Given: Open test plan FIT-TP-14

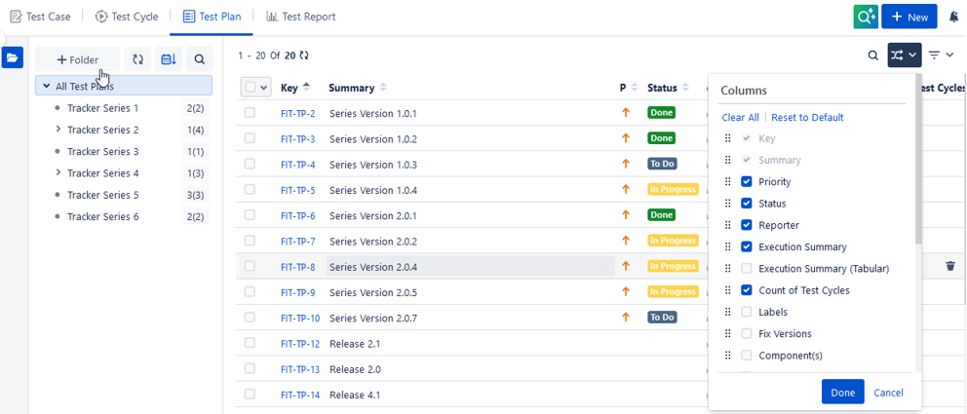Looking at the screenshot, I should click(x=299, y=395).
